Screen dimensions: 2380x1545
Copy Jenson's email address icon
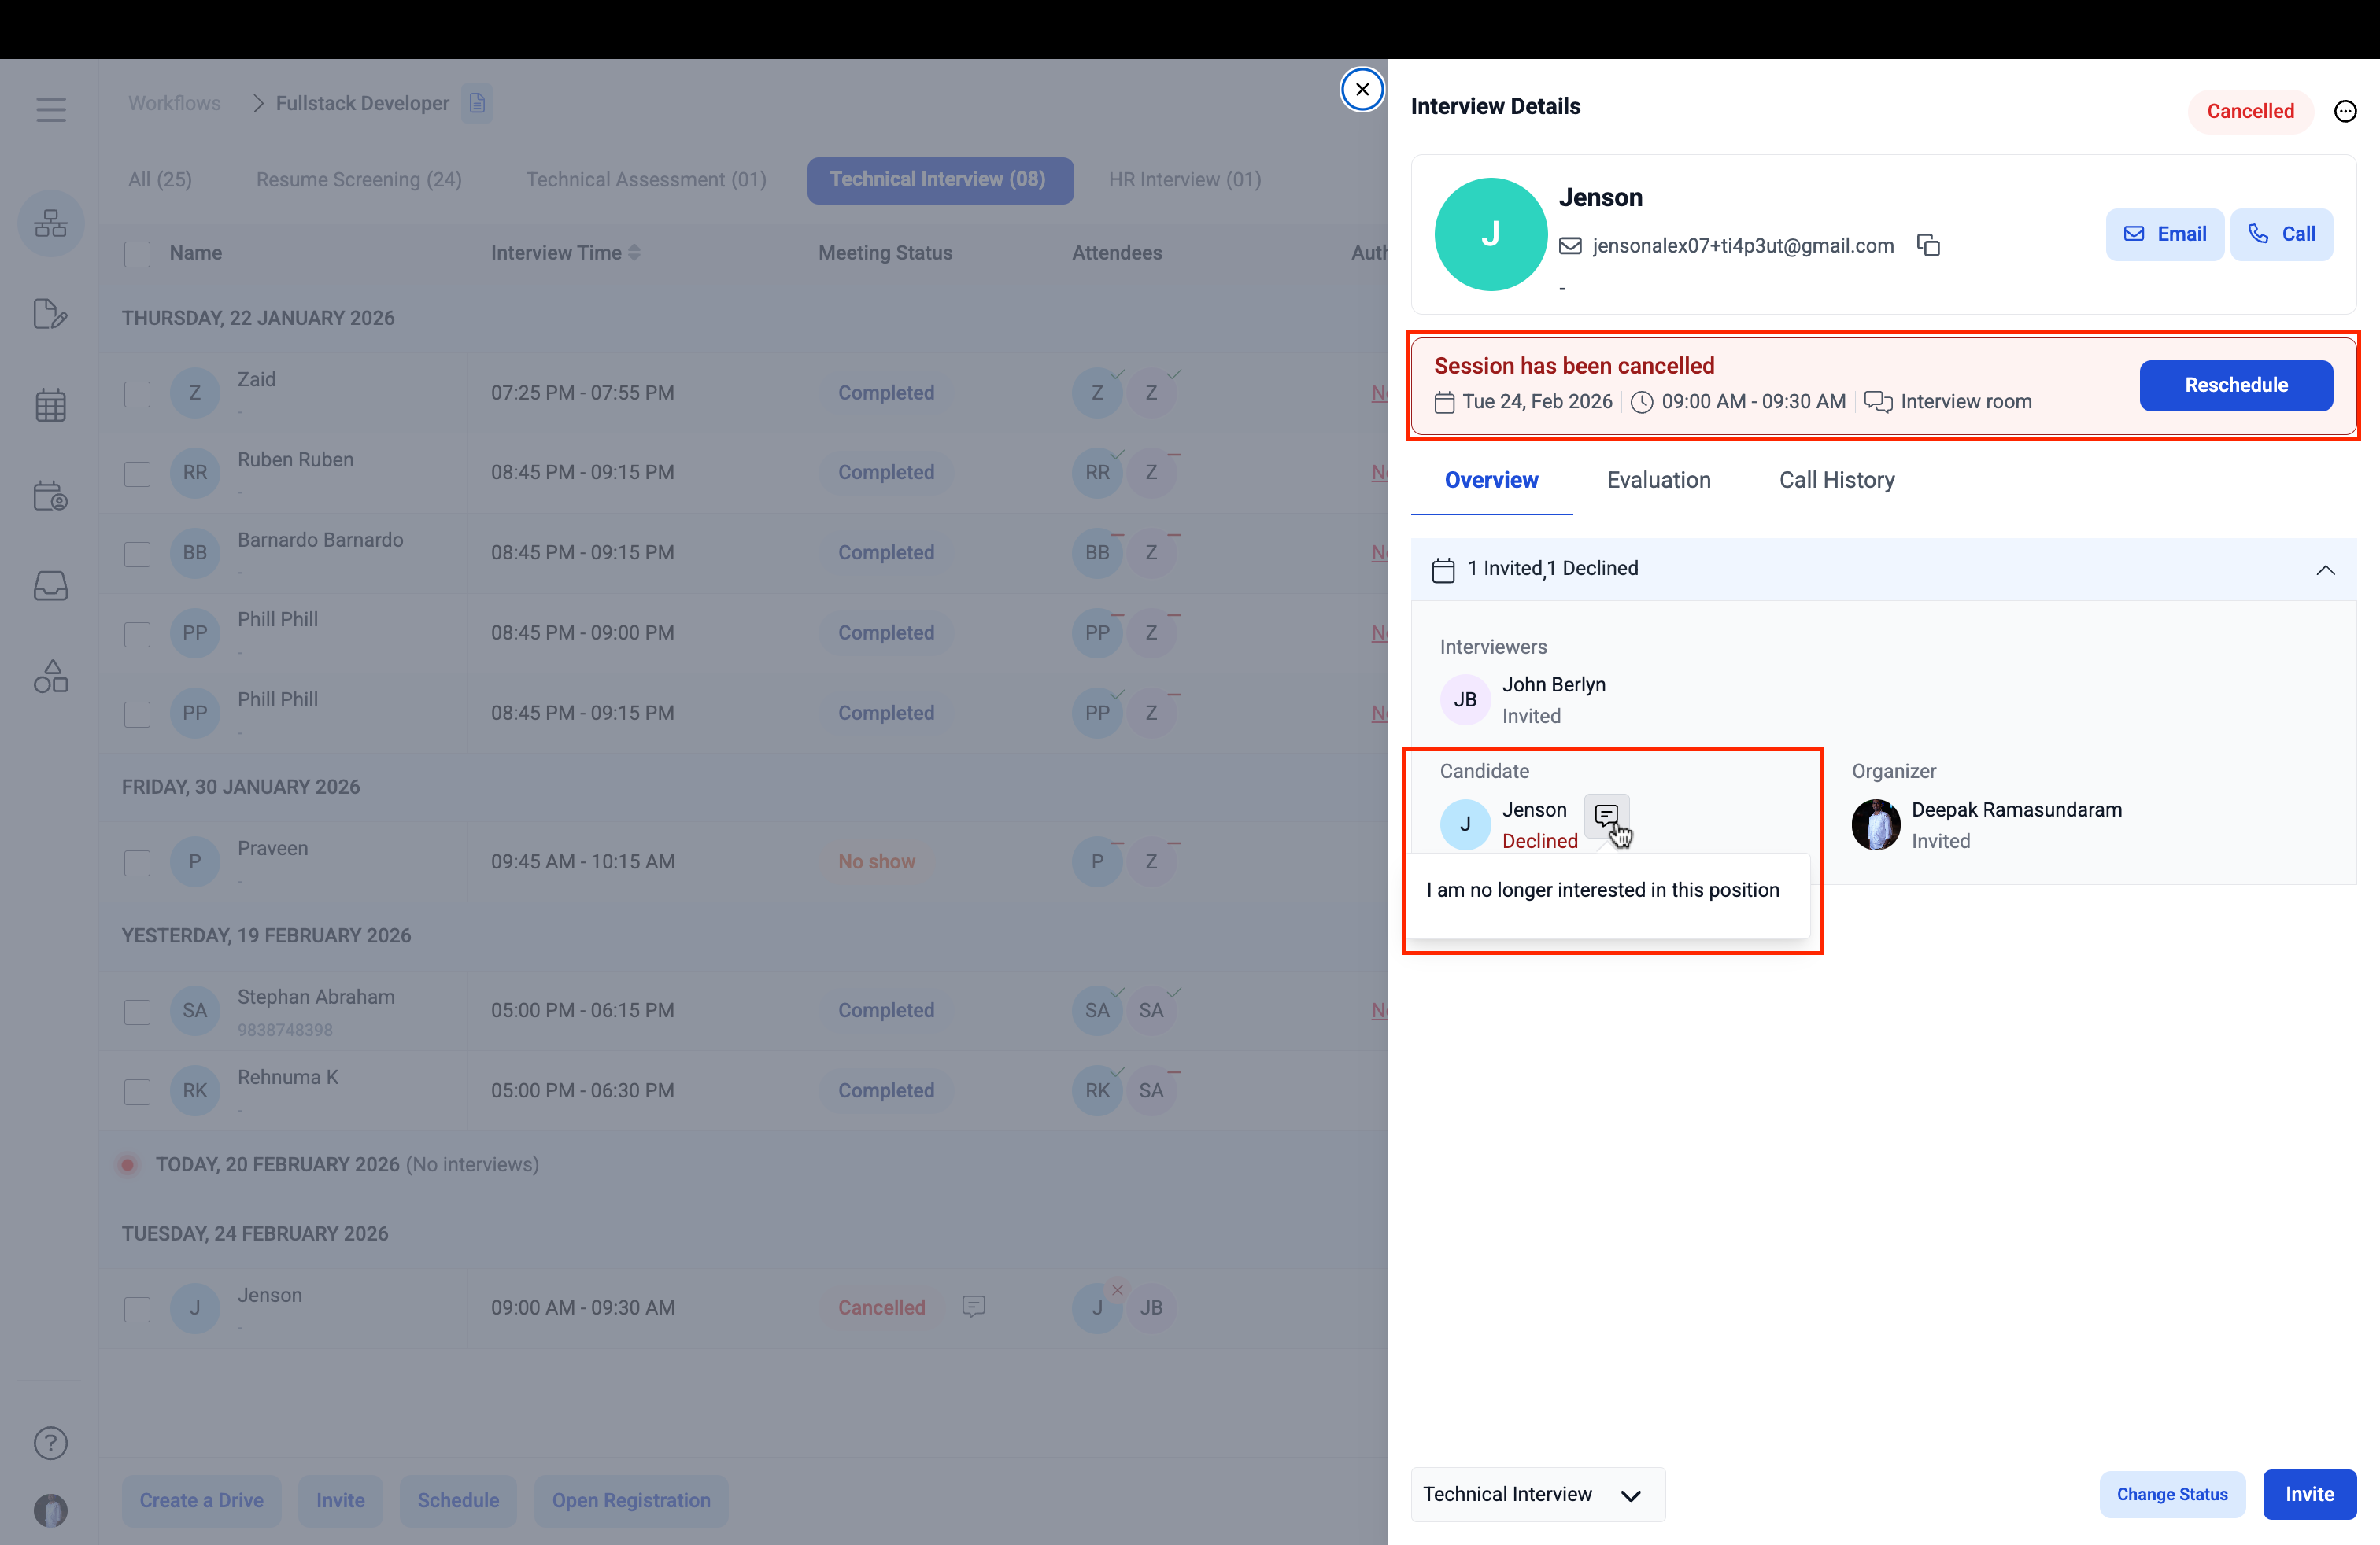click(x=1928, y=245)
